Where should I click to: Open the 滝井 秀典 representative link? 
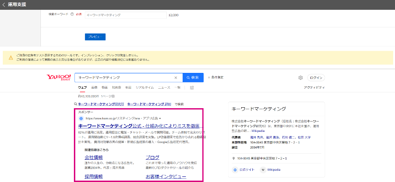tap(257, 137)
